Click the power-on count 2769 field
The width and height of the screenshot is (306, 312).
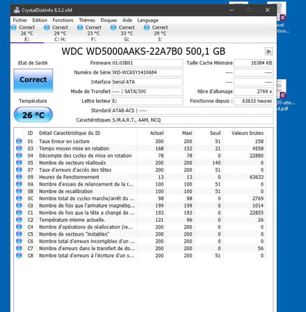(x=253, y=92)
